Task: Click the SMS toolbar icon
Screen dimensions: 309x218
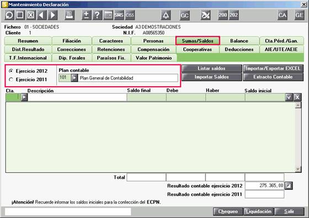Action: click(x=119, y=15)
